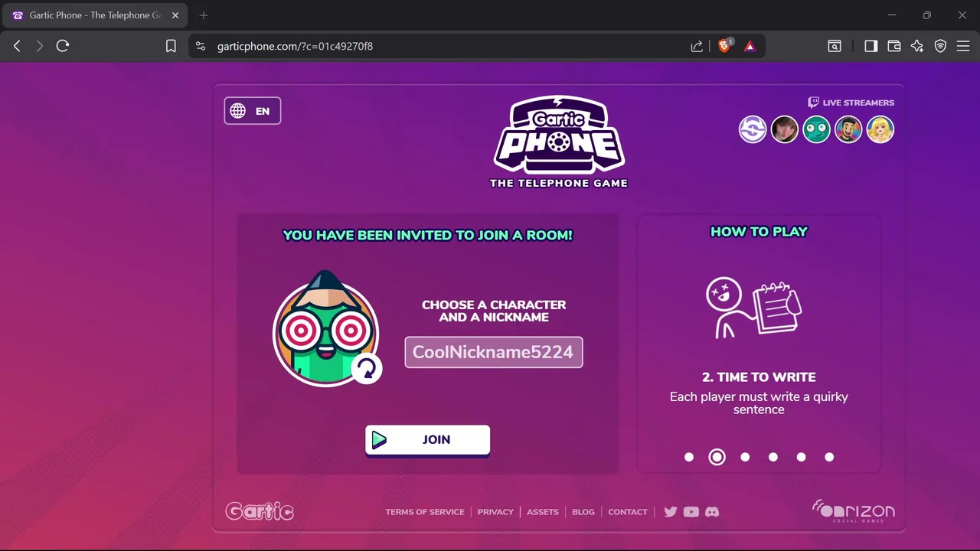Randomize the character avatar with refresh icon
This screenshot has width=980, height=551.
point(367,369)
